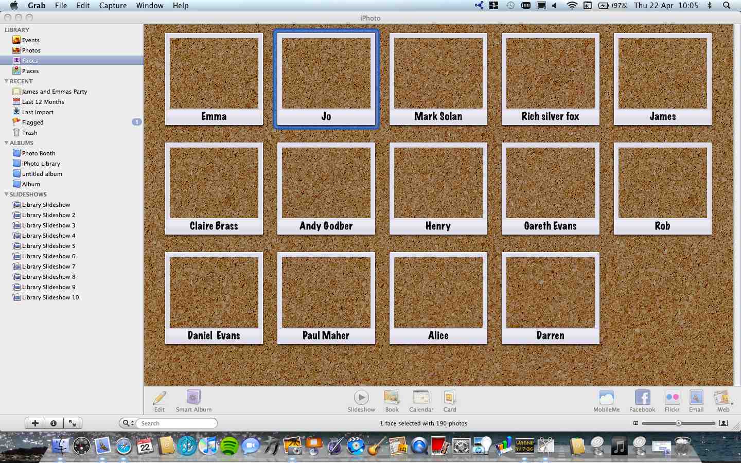Click the Wi-Fi status icon

pos(572,6)
